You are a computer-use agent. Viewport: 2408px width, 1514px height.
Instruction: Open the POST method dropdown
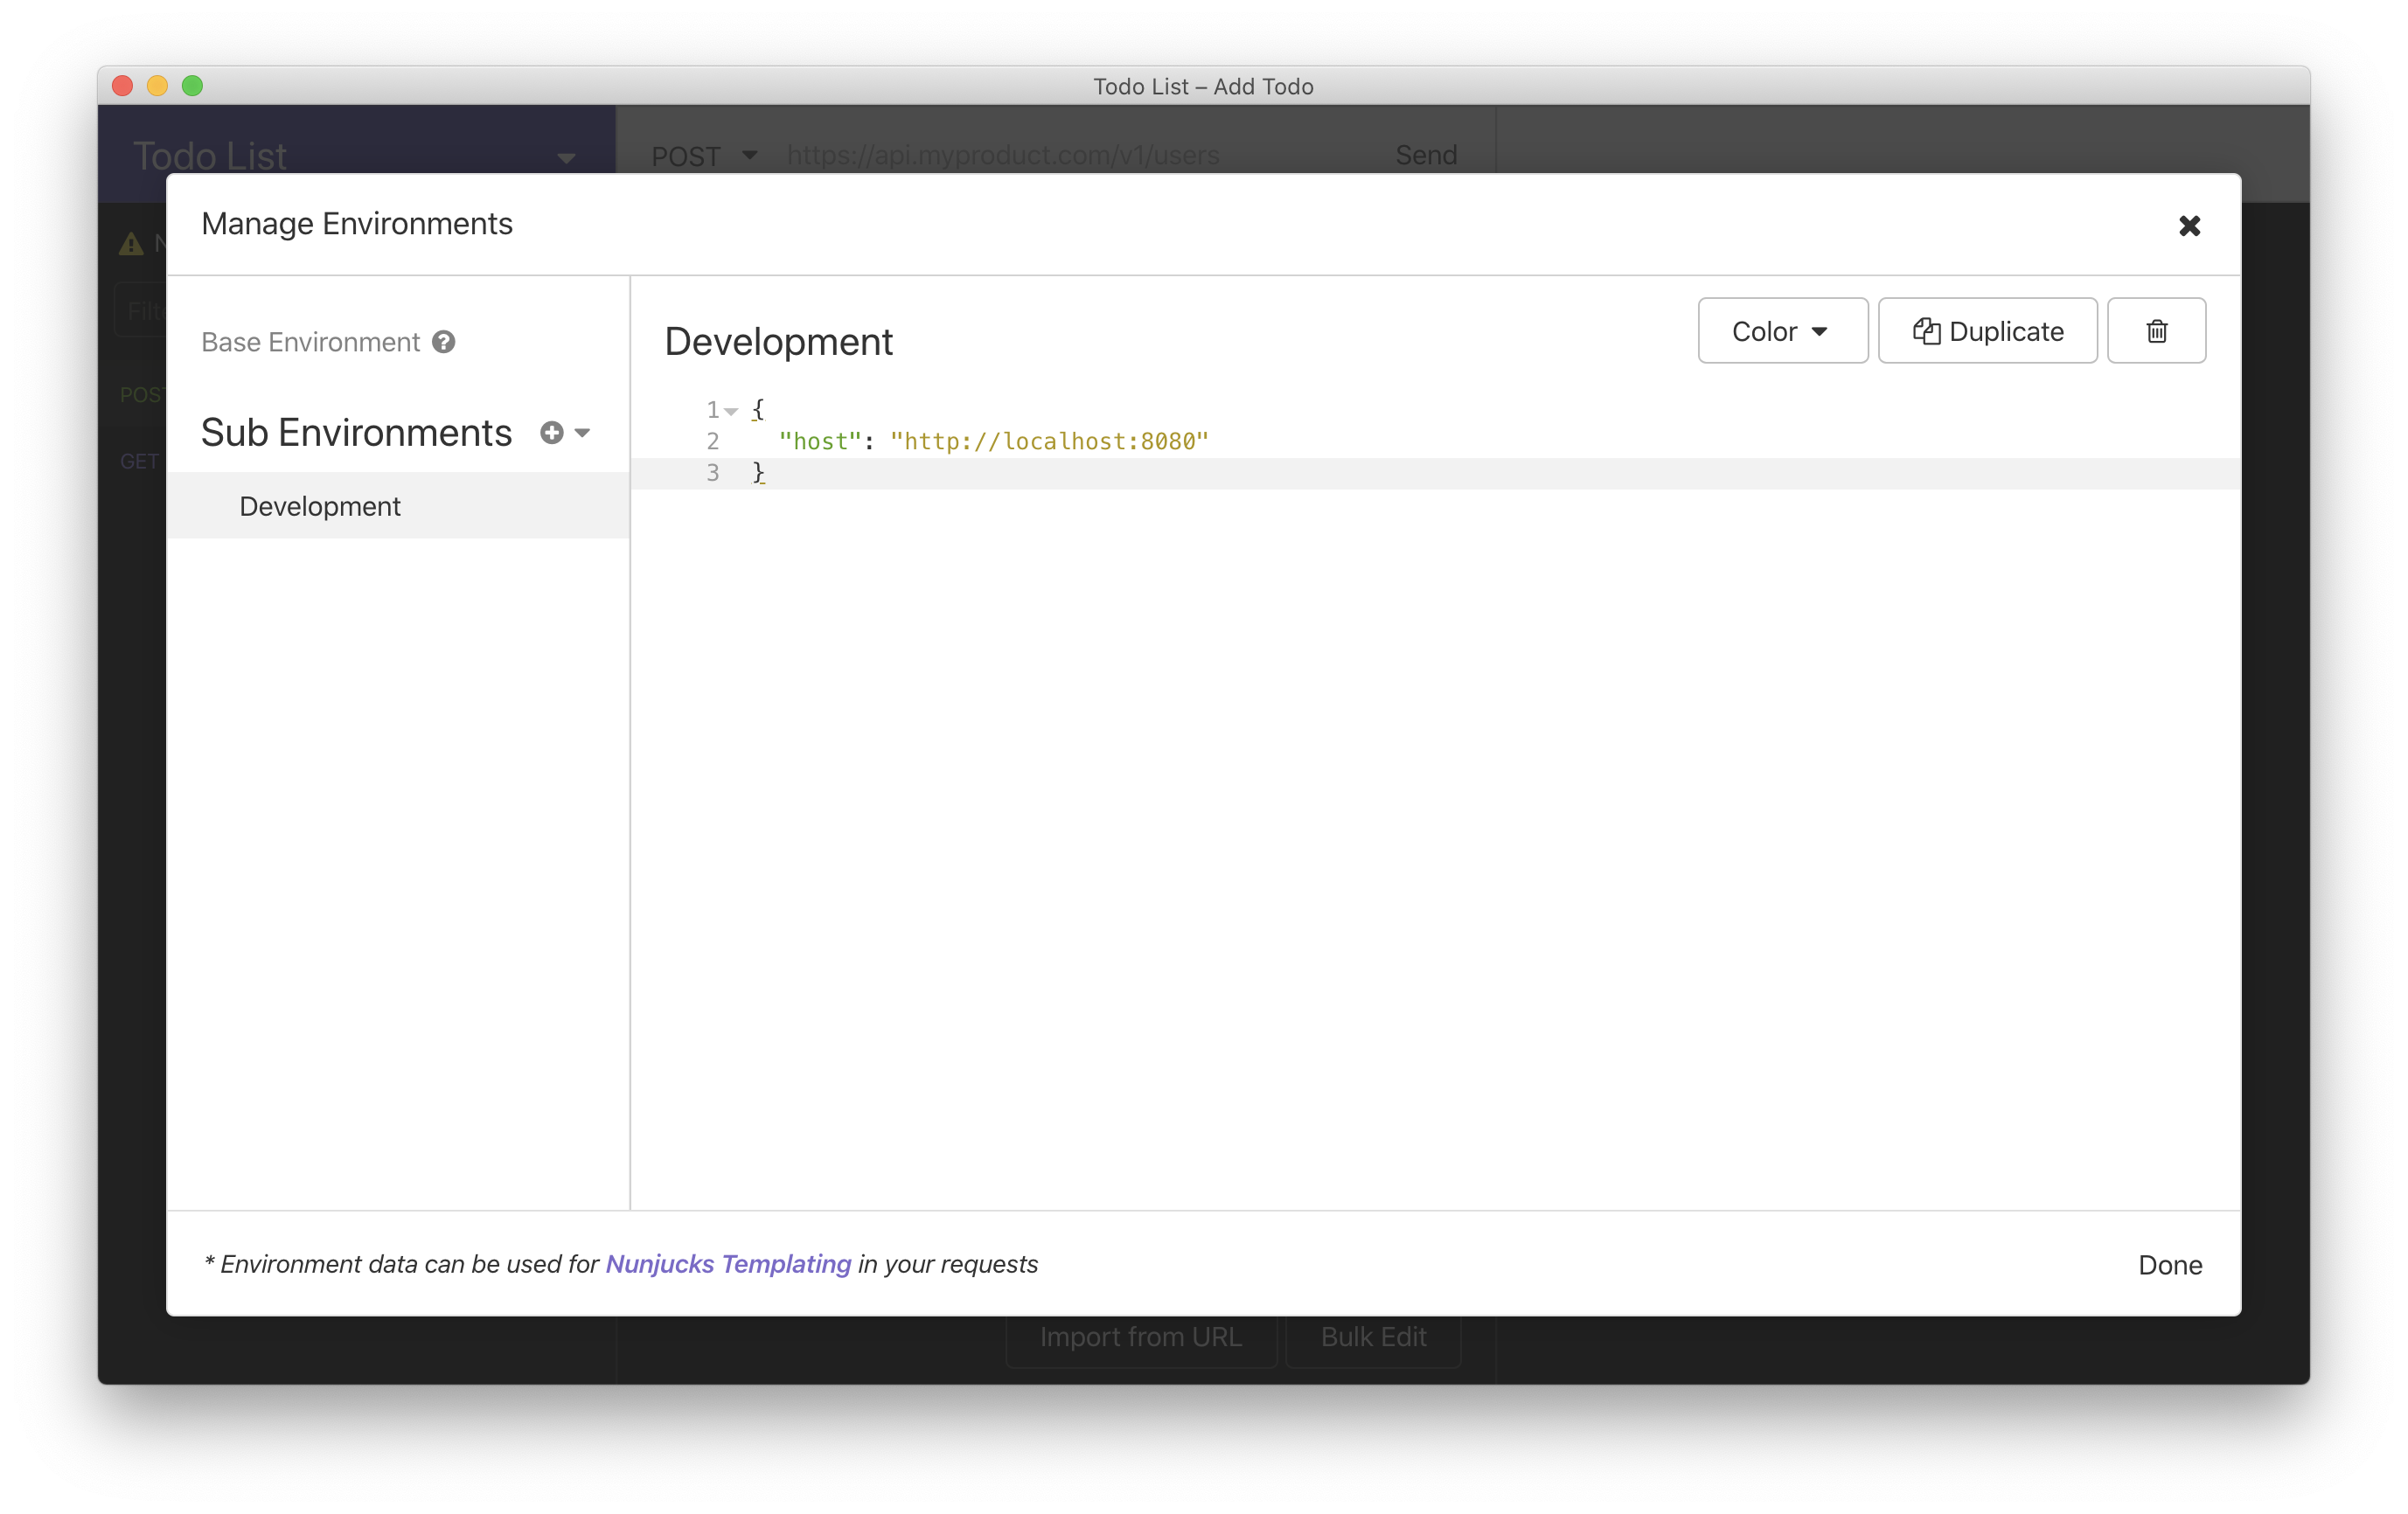pyautogui.click(x=705, y=156)
